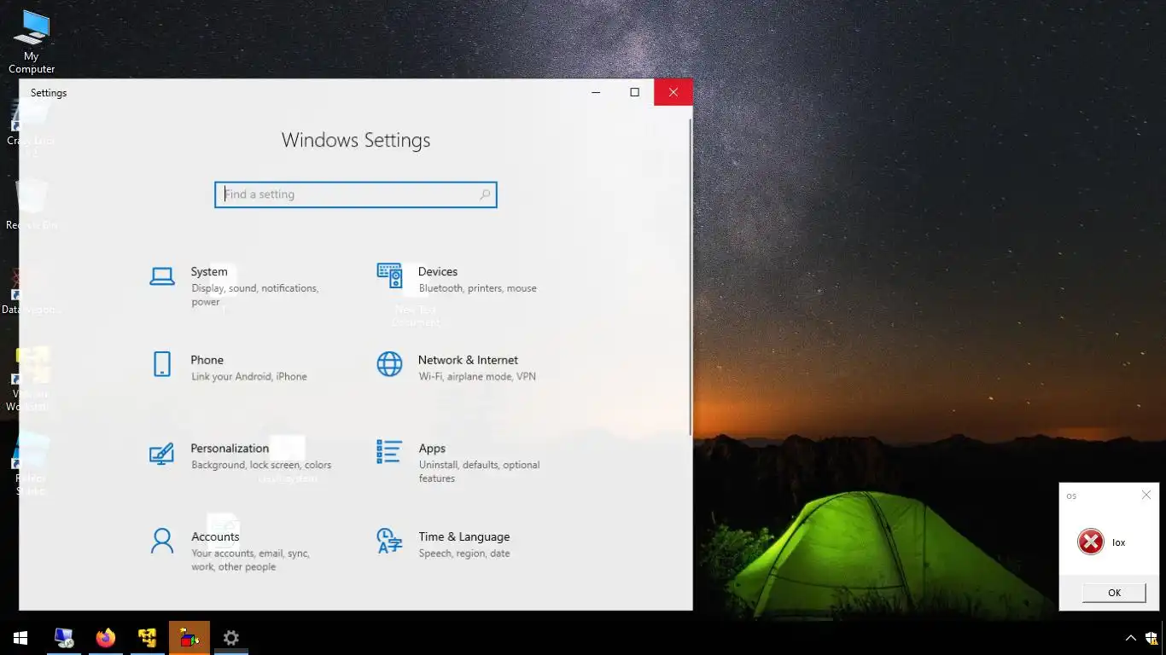The image size is (1166, 655).
Task: Open the Apps settings category
Action: tap(467, 462)
